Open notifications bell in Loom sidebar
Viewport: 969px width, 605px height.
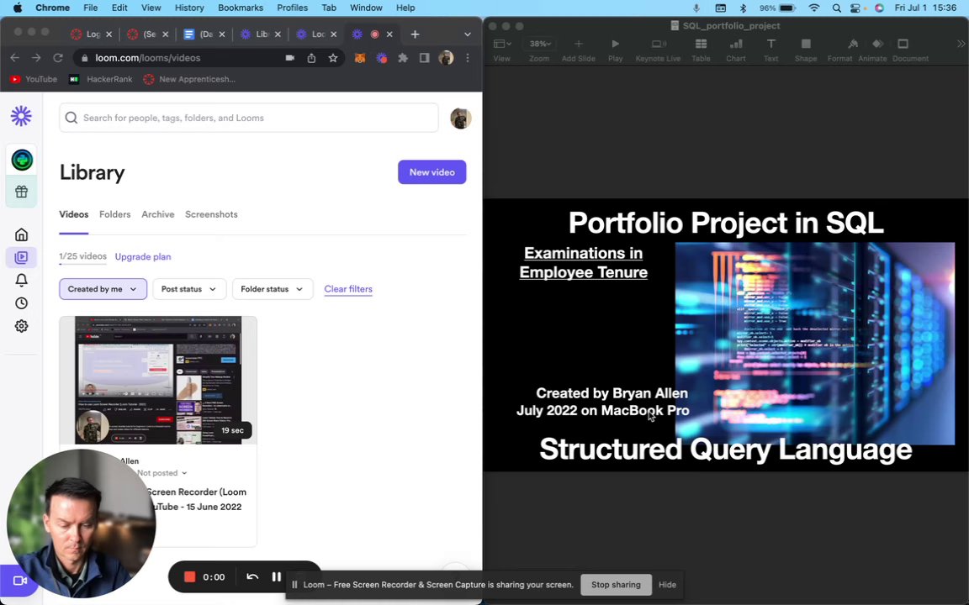(x=22, y=281)
